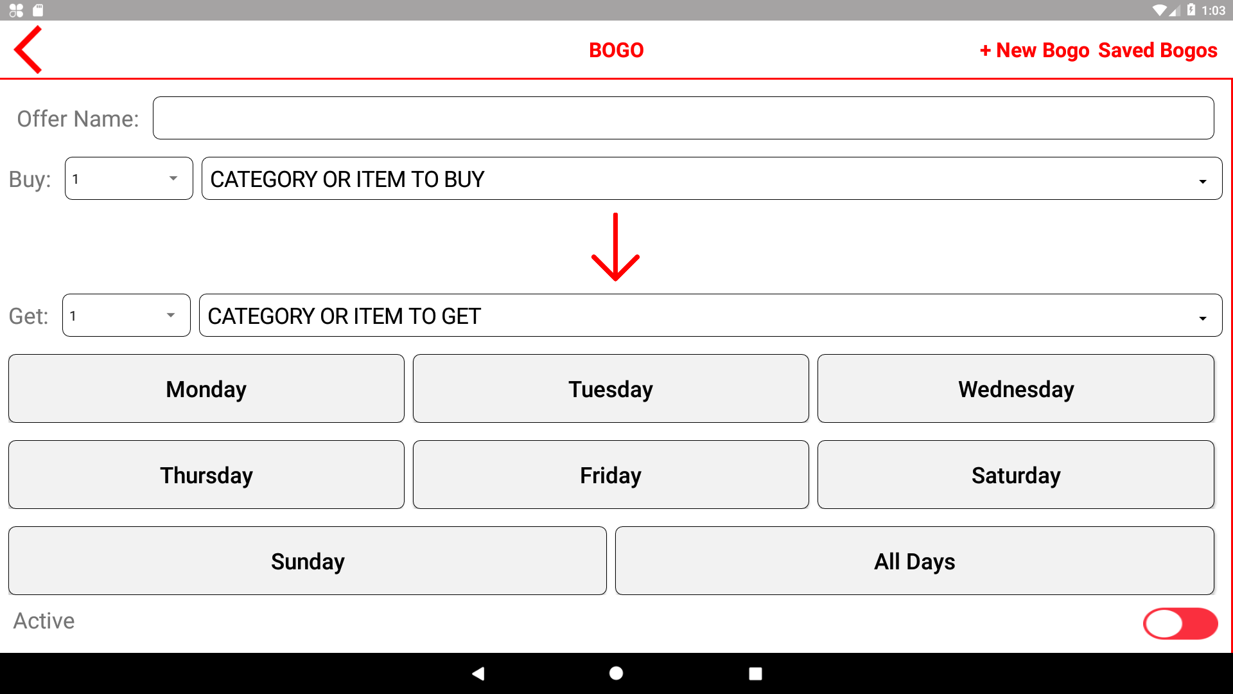Tap the SD card notification icon
The width and height of the screenshot is (1233, 694).
tap(38, 10)
